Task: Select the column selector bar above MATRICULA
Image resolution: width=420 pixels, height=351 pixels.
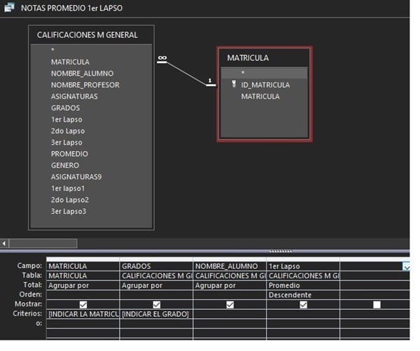Action: tap(83, 259)
